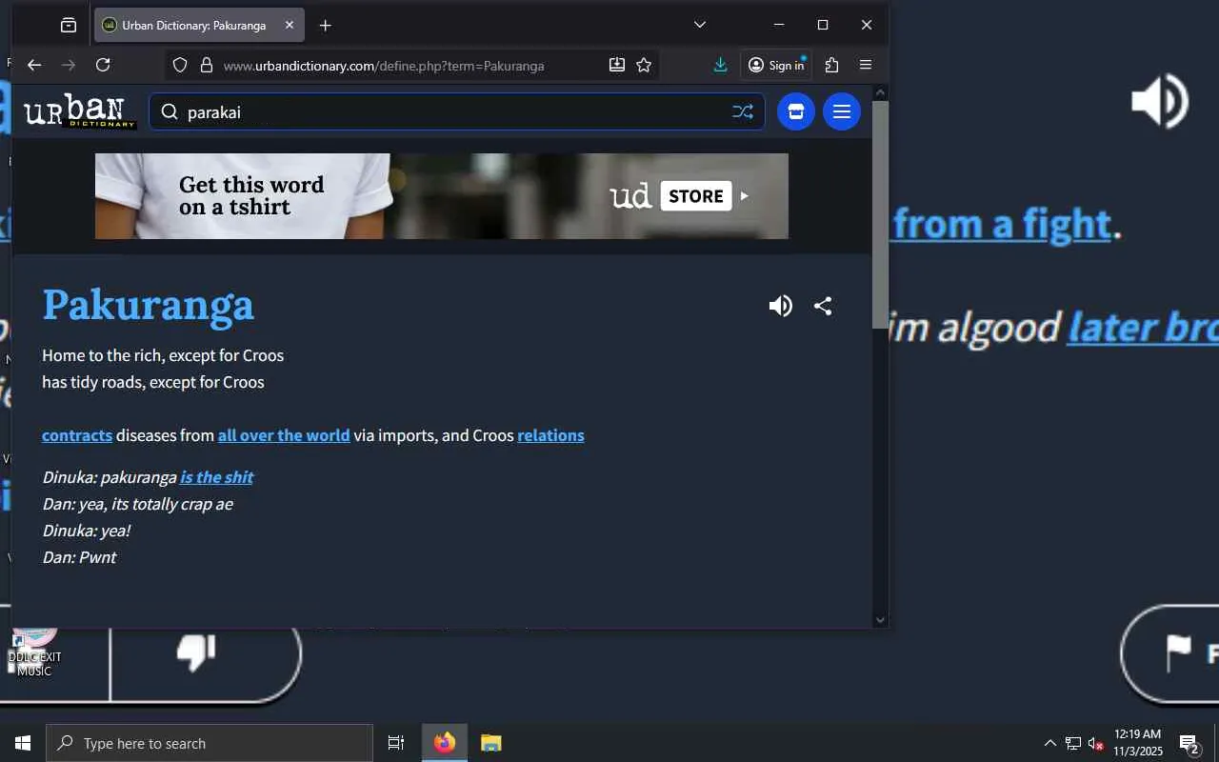
Task: Open the taskbar clock and calendar
Action: click(1138, 743)
